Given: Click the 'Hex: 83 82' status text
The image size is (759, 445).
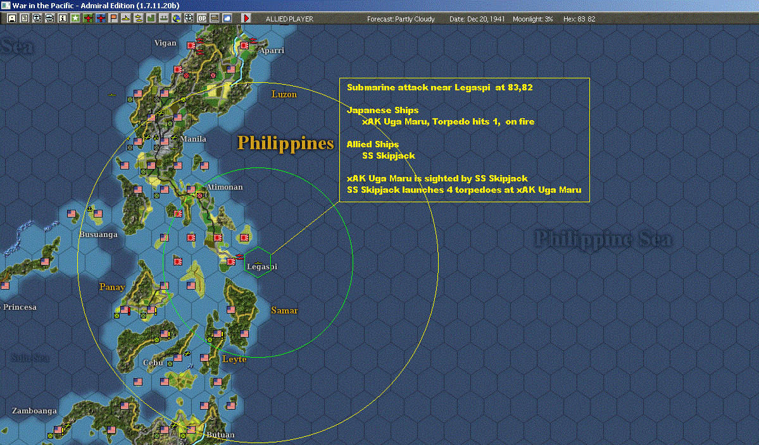Looking at the screenshot, I should pyautogui.click(x=579, y=19).
